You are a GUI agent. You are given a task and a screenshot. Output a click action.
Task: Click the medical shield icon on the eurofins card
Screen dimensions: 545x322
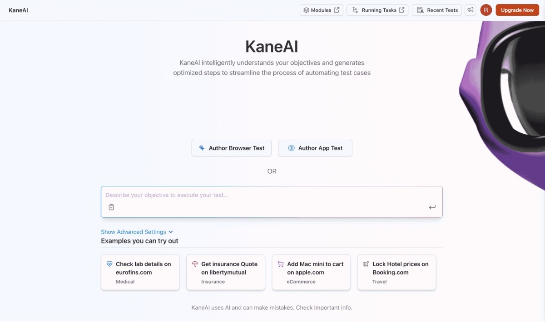tap(109, 263)
